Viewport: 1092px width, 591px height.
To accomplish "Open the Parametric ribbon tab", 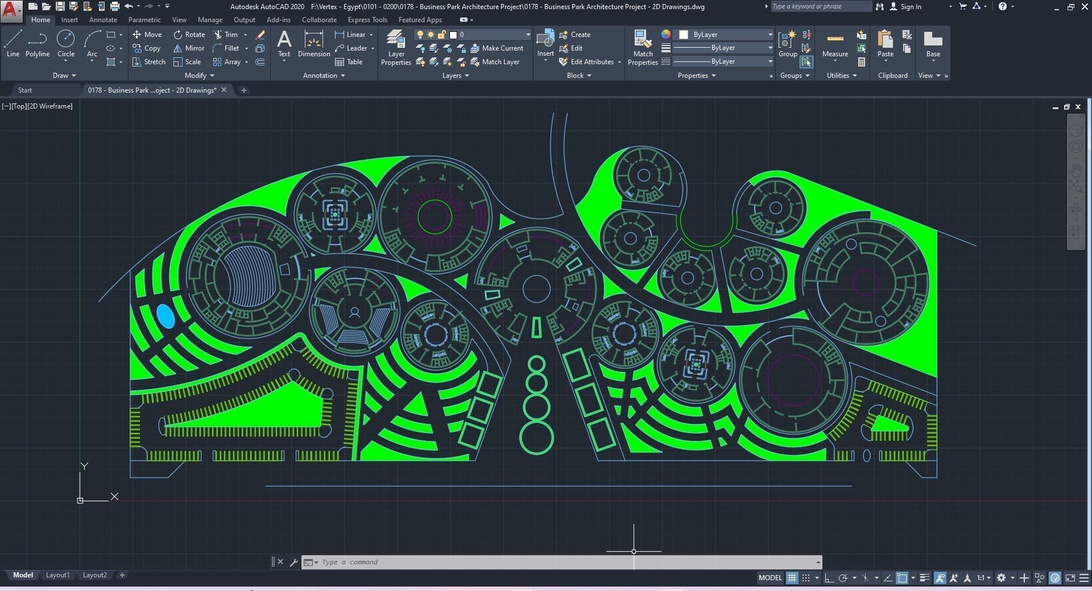I will [144, 20].
